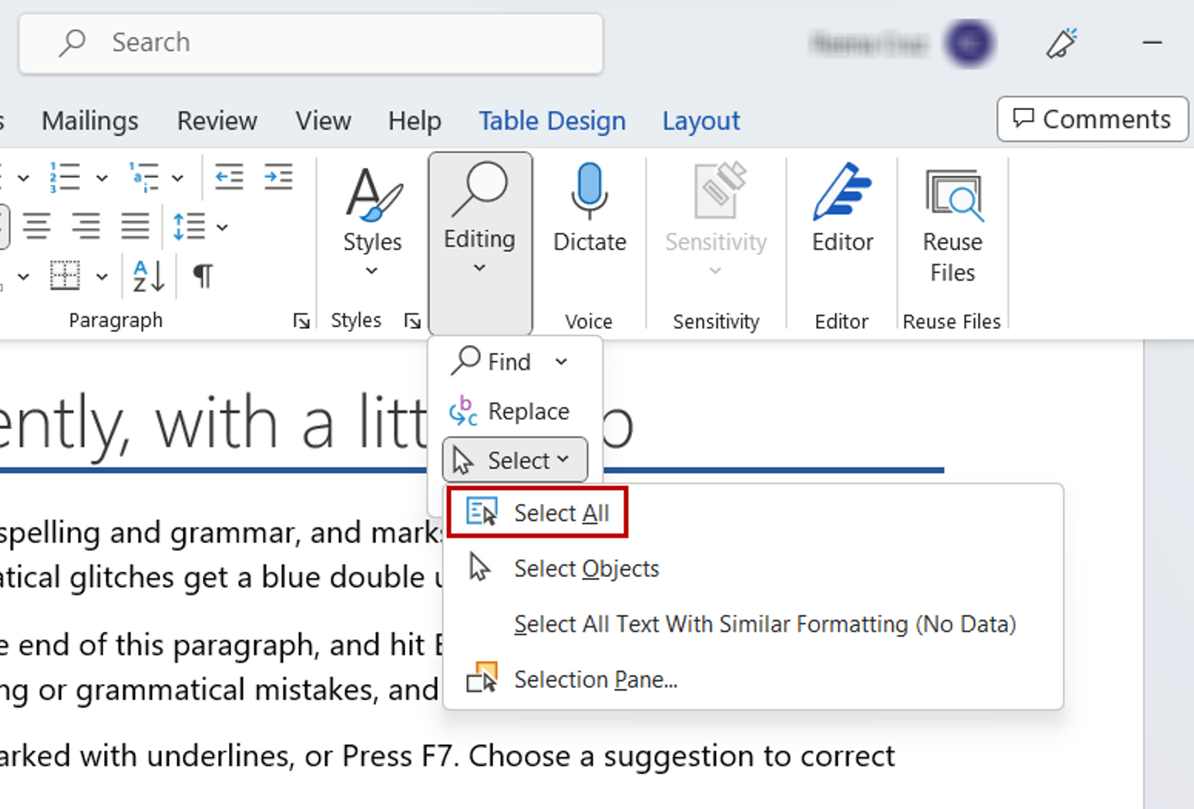Image resolution: width=1194 pixels, height=809 pixels.
Task: Click Select Objects option
Action: (586, 568)
